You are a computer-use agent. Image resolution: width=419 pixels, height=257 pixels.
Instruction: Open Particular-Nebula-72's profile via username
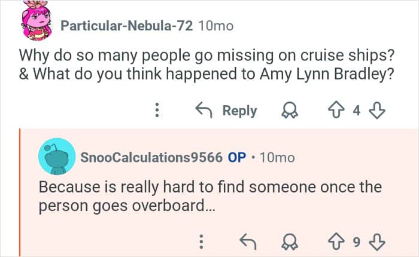coord(126,26)
